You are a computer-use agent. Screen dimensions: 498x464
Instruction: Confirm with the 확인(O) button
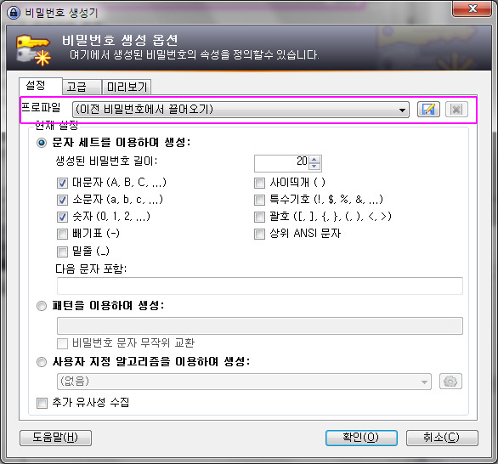[x=361, y=438]
